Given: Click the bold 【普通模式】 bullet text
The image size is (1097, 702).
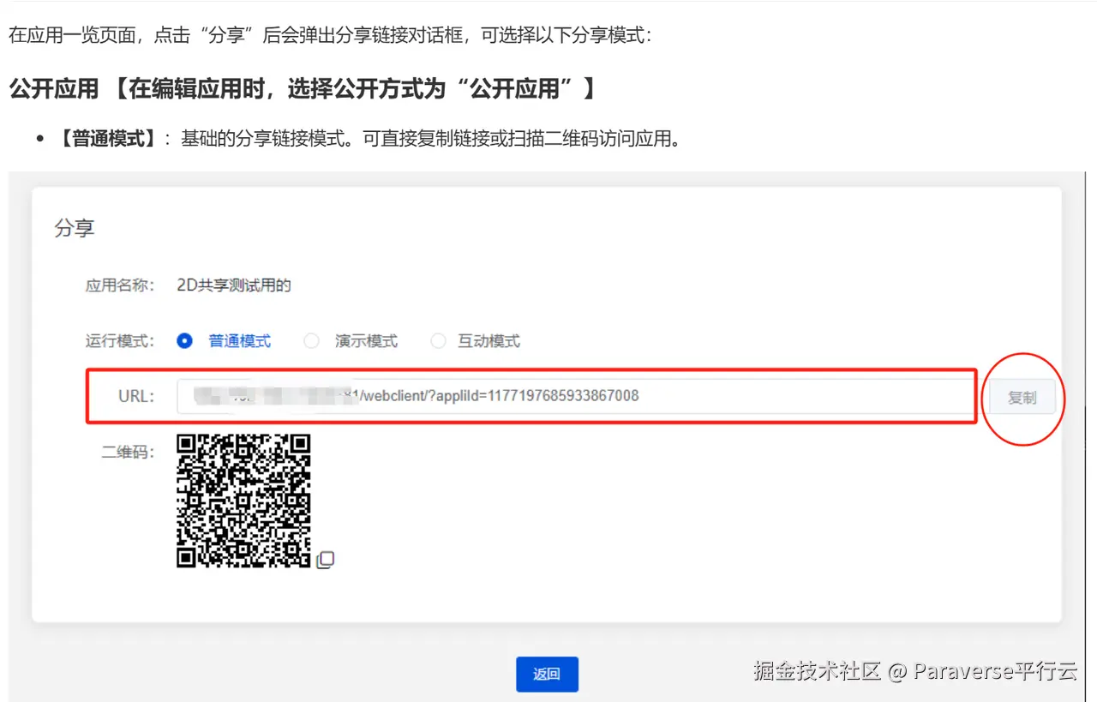Looking at the screenshot, I should [106, 139].
